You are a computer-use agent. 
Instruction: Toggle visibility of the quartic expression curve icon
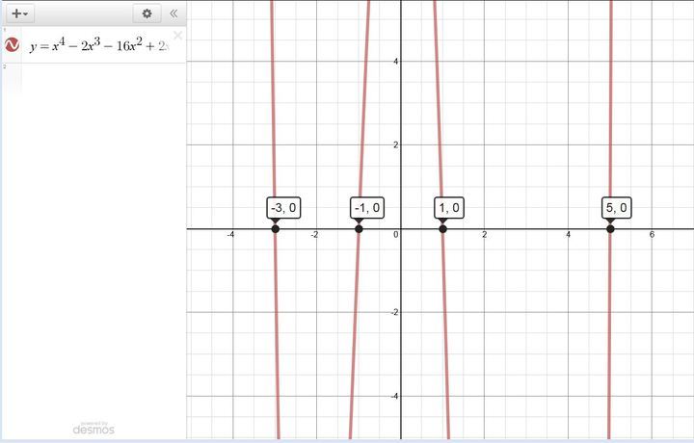[x=13, y=45]
